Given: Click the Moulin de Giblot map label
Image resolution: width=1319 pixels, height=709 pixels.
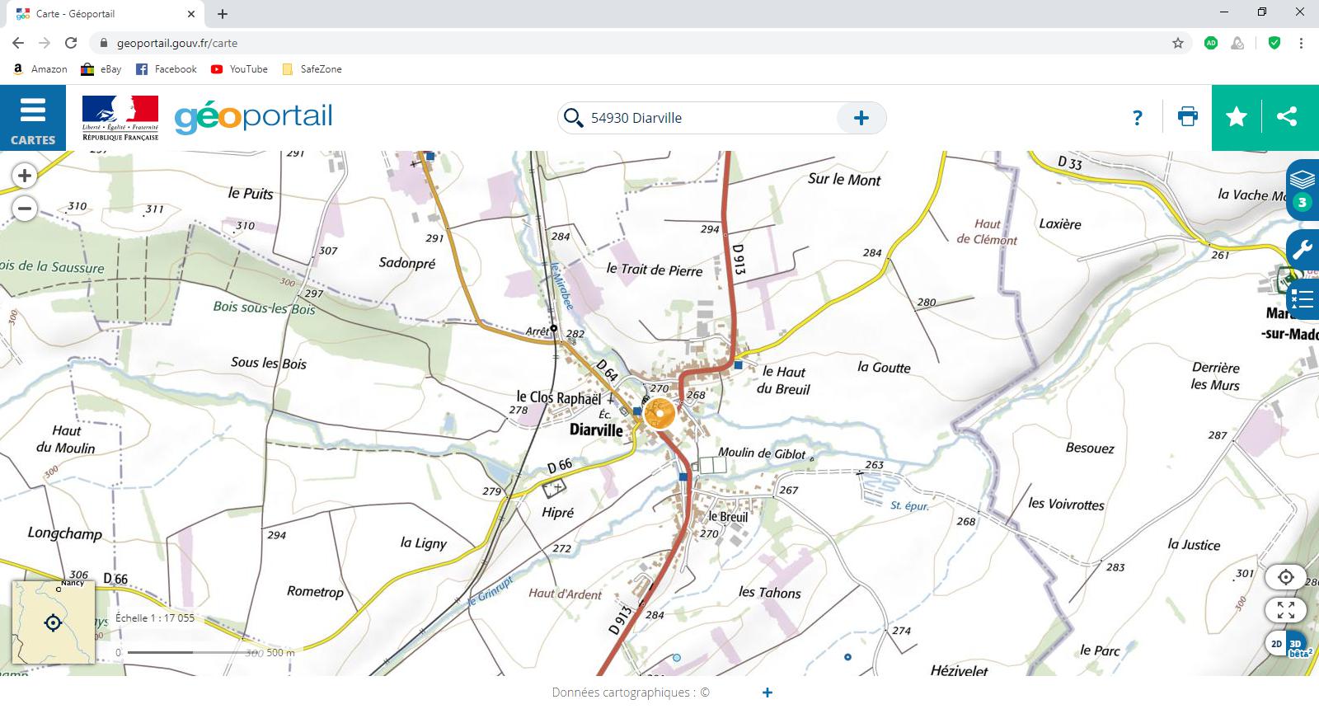Looking at the screenshot, I should (762, 453).
